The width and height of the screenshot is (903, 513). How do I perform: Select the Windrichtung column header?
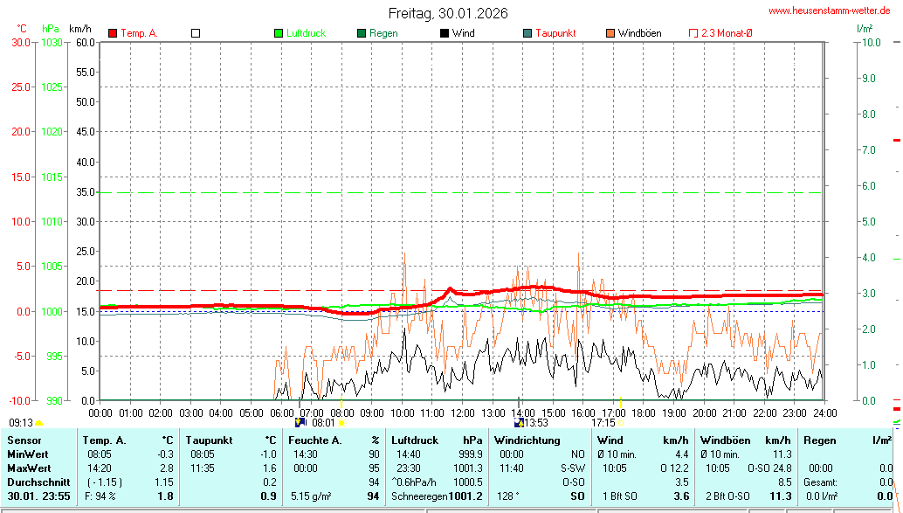click(x=527, y=440)
